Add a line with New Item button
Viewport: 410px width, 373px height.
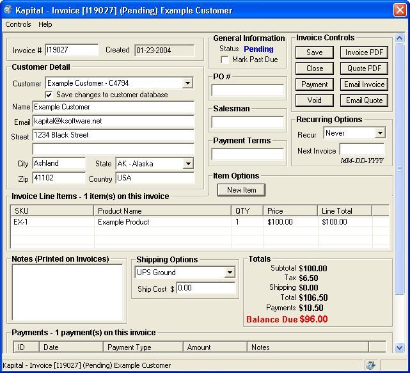[x=241, y=190]
